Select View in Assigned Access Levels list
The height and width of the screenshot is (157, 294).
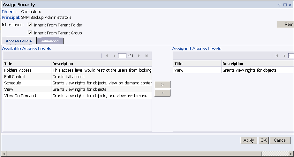point(234,70)
